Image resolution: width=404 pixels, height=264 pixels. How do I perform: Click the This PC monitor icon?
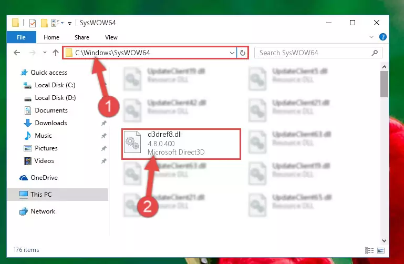click(24, 195)
